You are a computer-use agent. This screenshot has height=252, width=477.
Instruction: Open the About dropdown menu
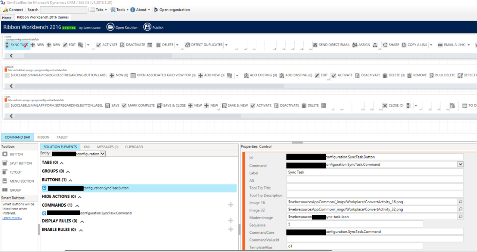[x=140, y=10]
